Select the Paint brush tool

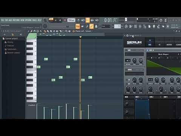click(x=48, y=31)
